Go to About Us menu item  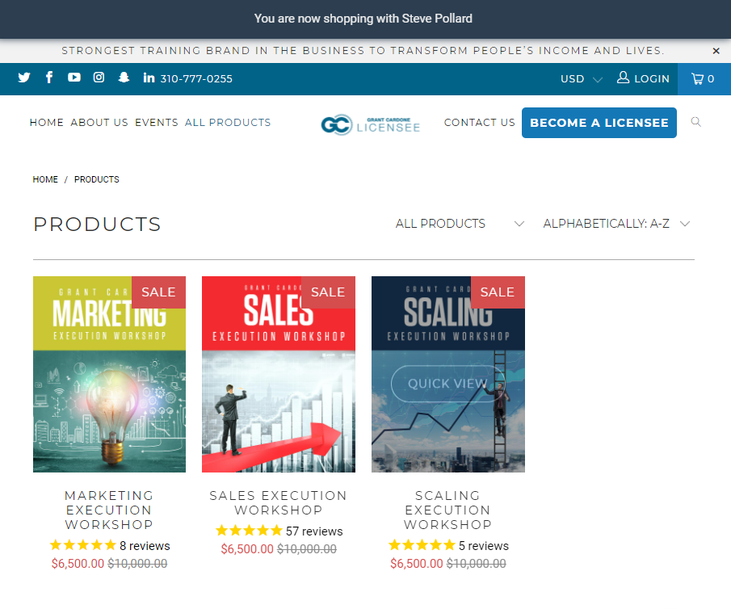[x=99, y=123]
